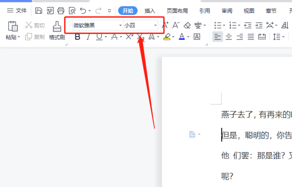Apply the blue font color
Image resolution: width=292 pixels, height=187 pixels.
pos(182,37)
